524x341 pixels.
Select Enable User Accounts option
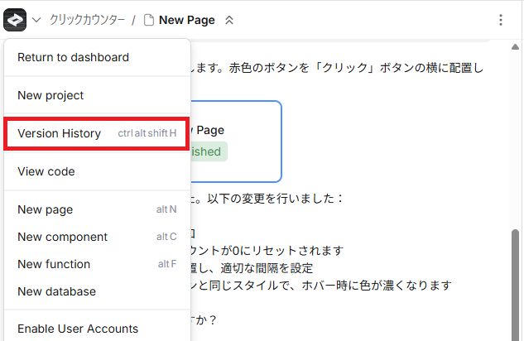78,329
